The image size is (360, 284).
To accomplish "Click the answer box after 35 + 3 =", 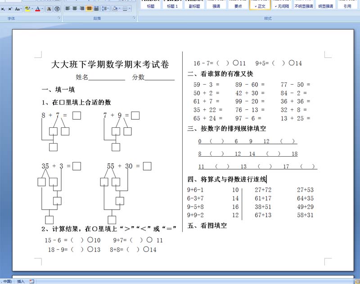I will tap(76, 166).
